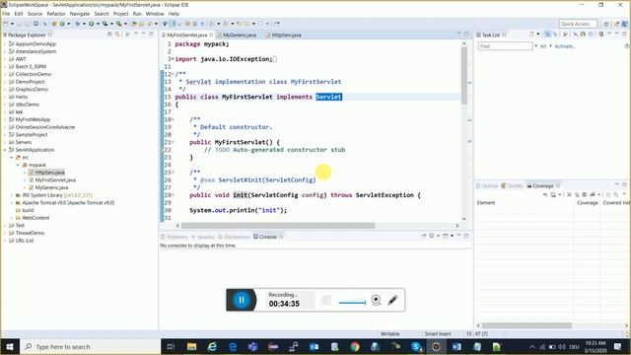This screenshot has height=355, width=631.
Task: Expand the All filter arrow in Task List
Action: point(536,46)
